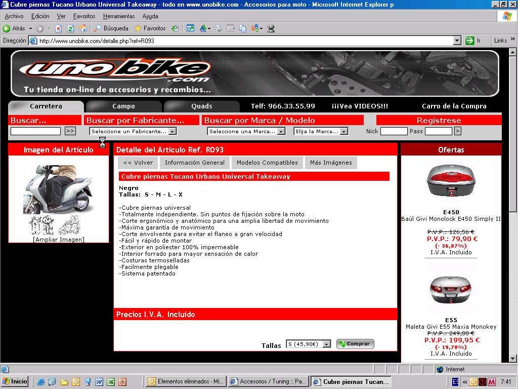Screen dimensions: 518x389
Task: Open the Ayuda menu
Action: pyautogui.click(x=150, y=16)
